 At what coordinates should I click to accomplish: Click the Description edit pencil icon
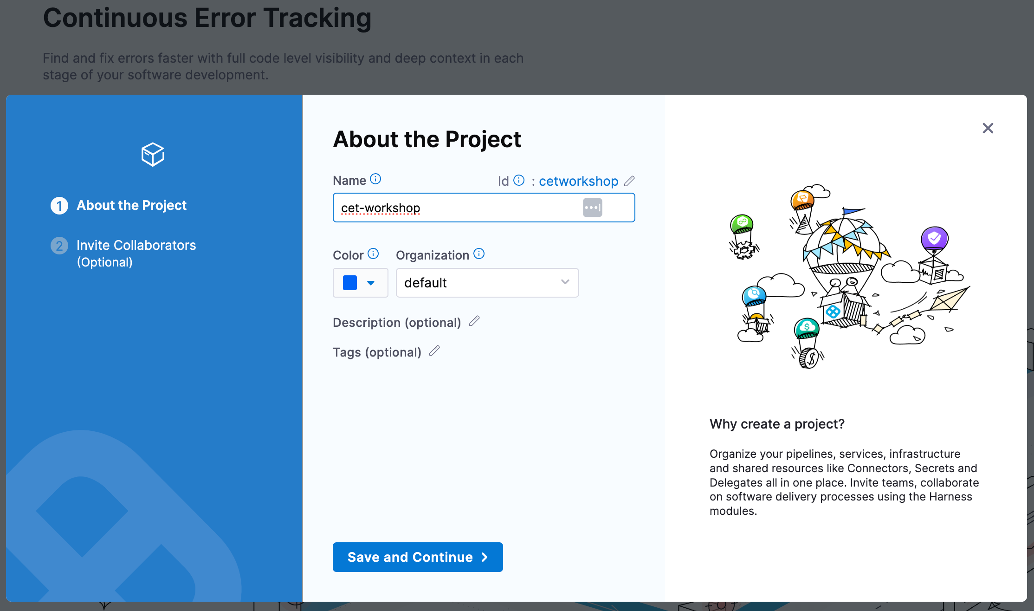click(475, 321)
